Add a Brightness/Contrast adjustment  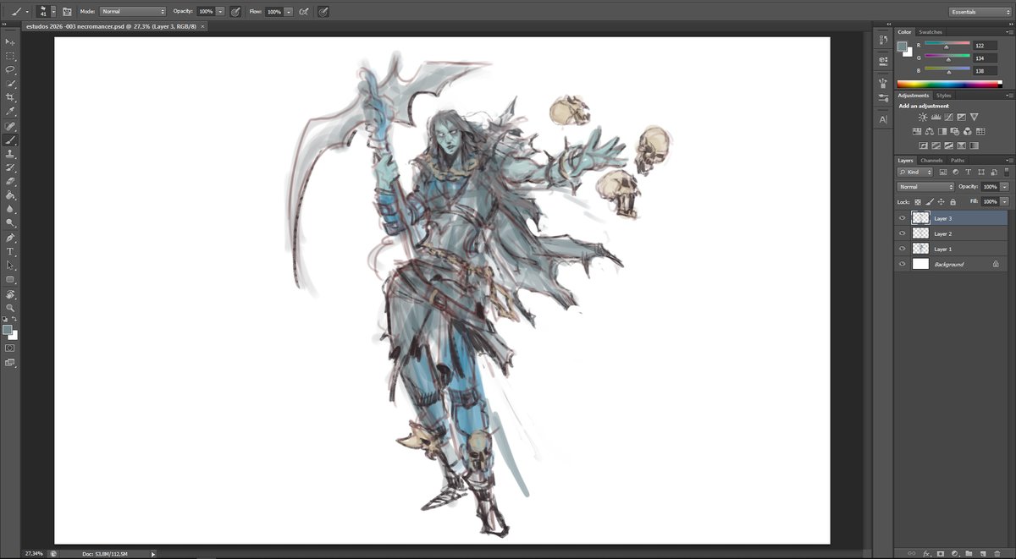point(922,117)
